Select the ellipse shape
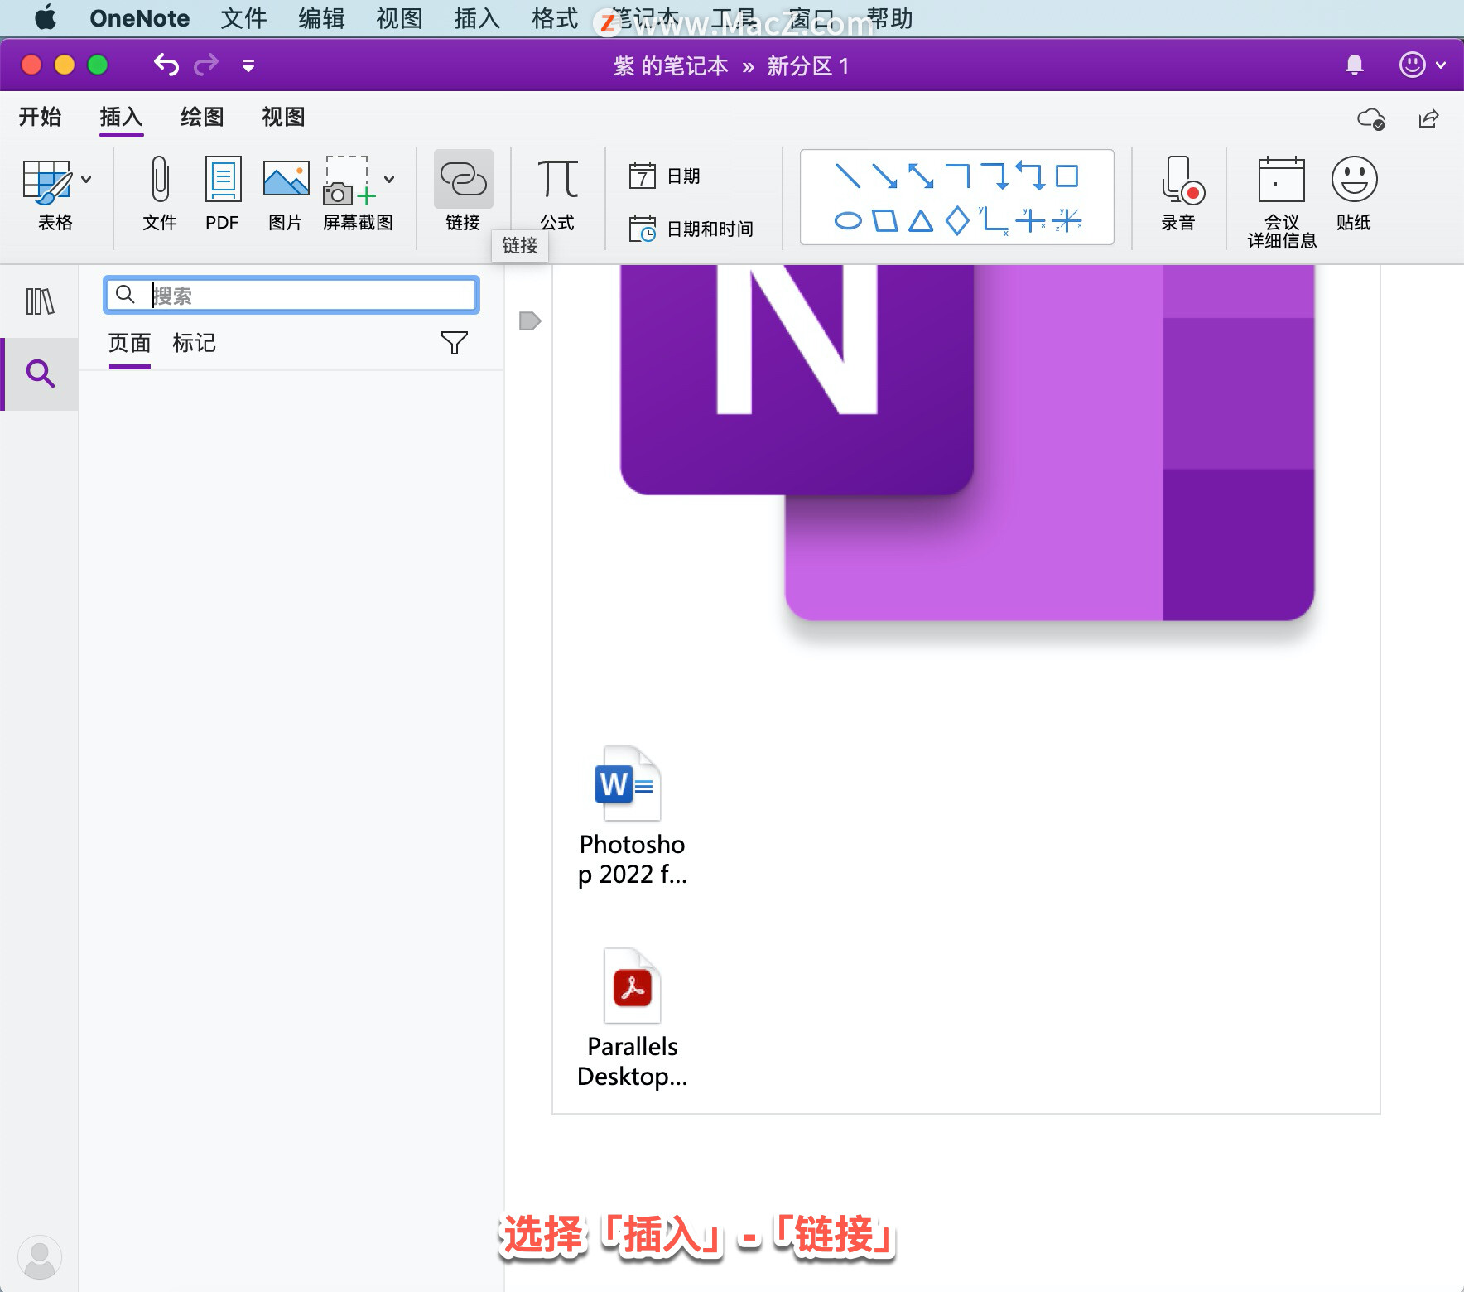The image size is (1464, 1292). tap(848, 221)
